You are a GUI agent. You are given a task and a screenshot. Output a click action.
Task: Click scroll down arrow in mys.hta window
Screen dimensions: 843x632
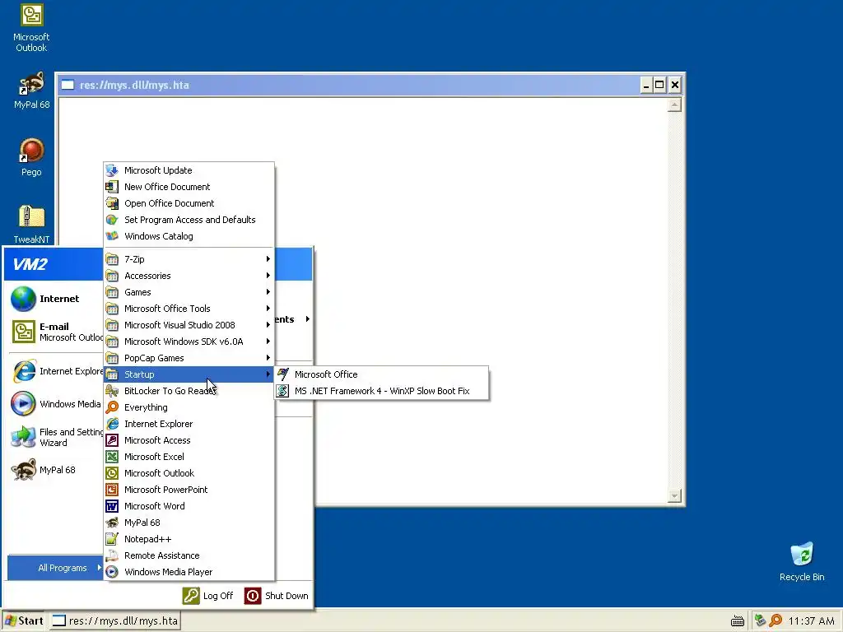[x=674, y=496]
